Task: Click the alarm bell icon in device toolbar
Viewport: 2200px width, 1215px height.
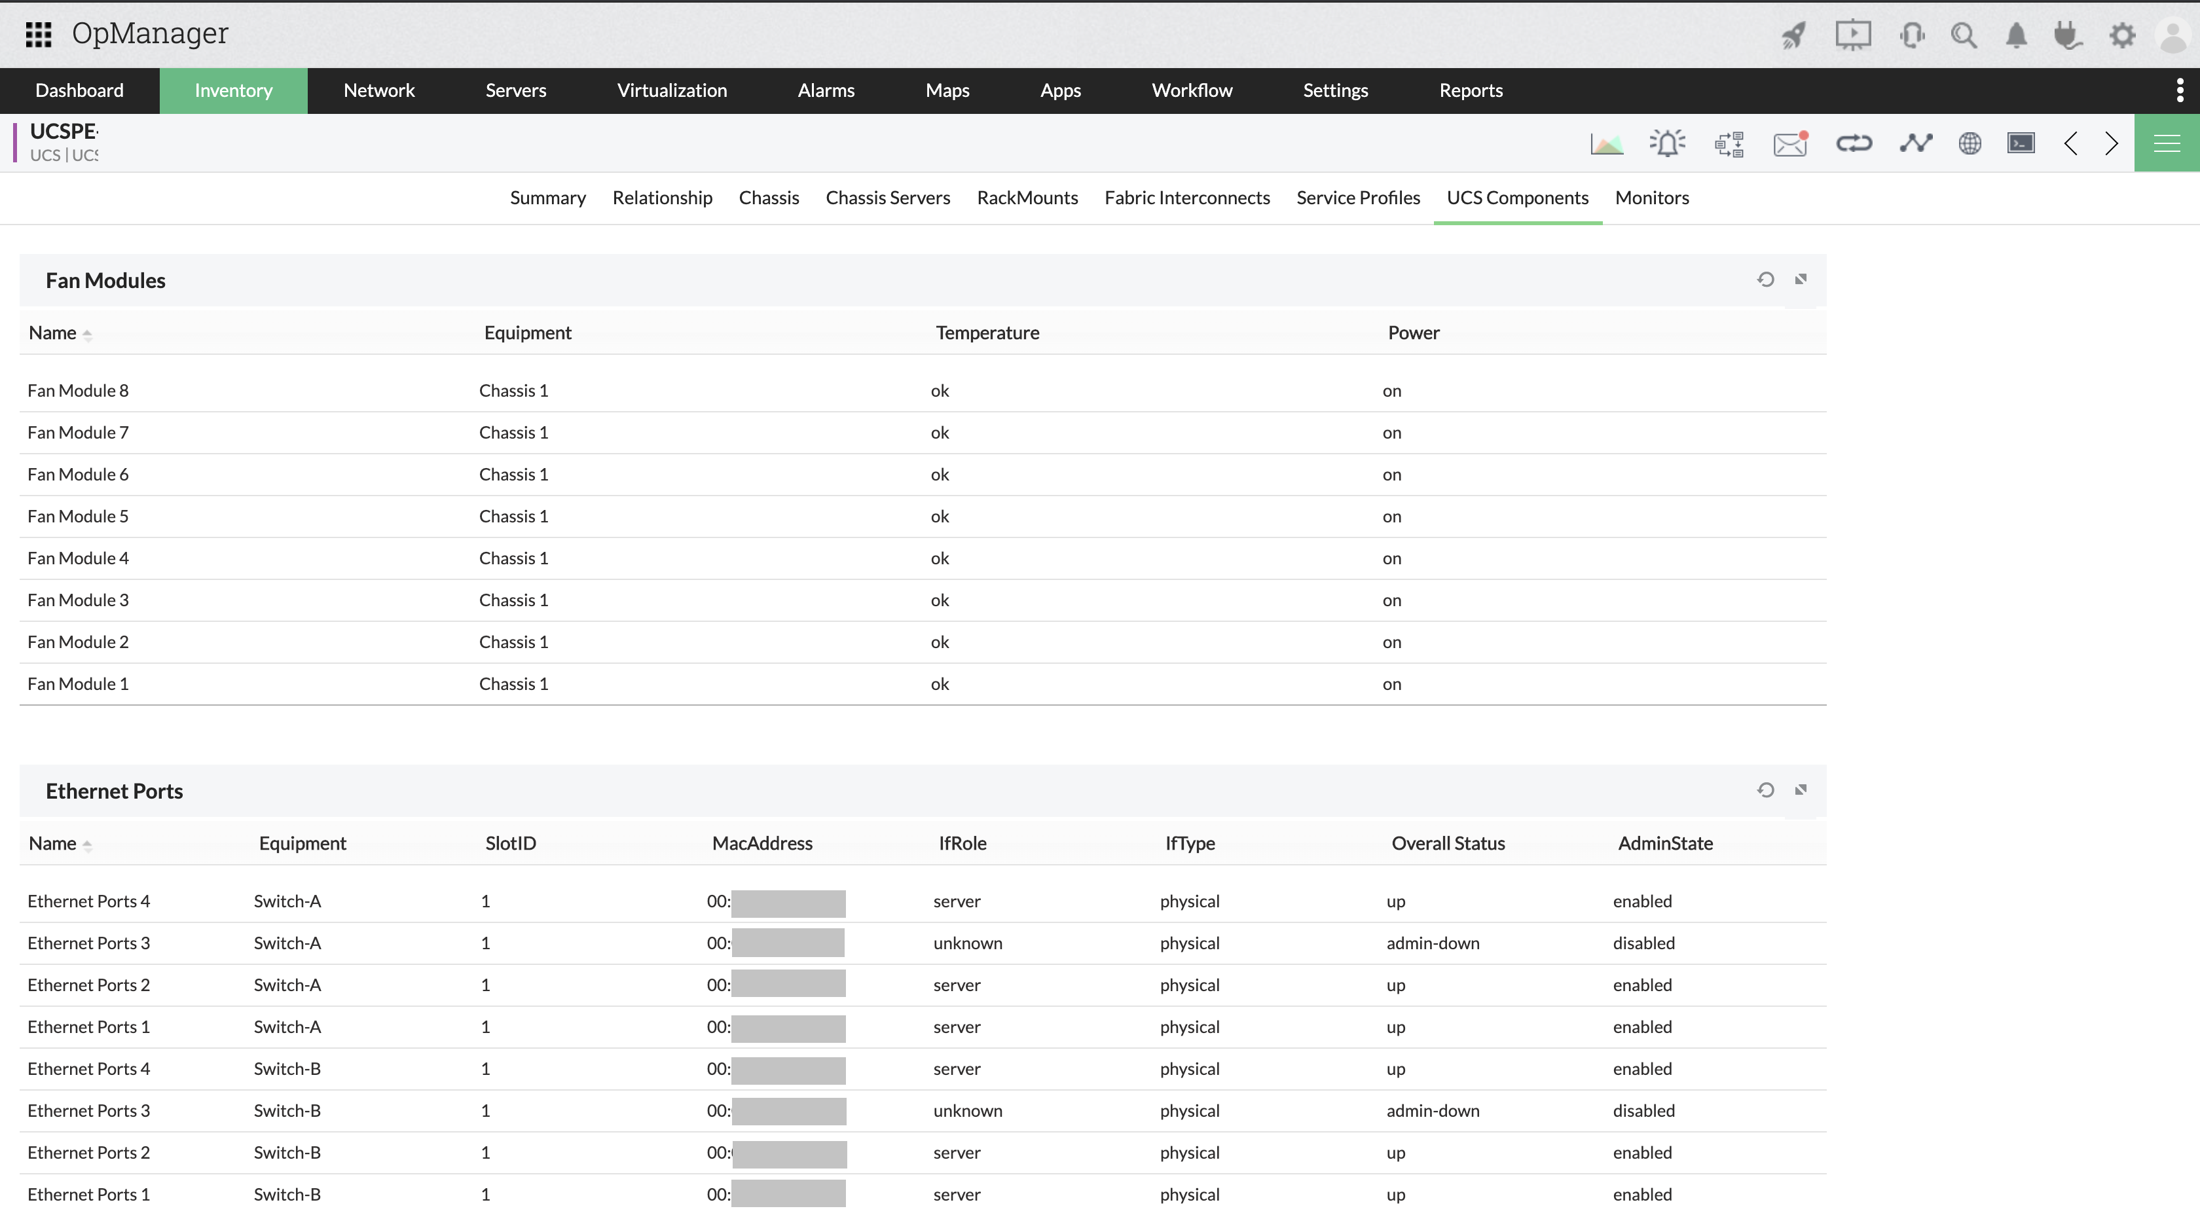Action: pyautogui.click(x=1667, y=143)
